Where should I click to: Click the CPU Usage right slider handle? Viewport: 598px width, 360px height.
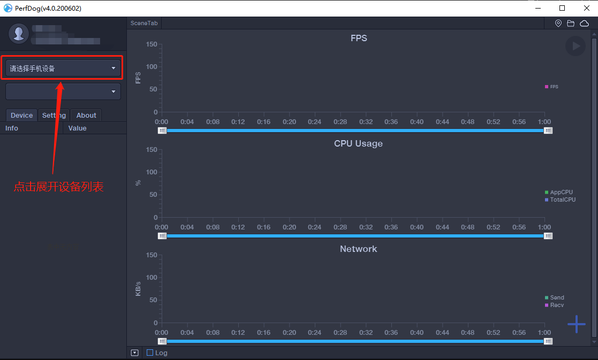click(548, 236)
